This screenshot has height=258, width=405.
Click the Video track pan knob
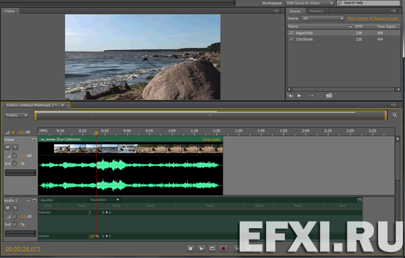(x=14, y=163)
